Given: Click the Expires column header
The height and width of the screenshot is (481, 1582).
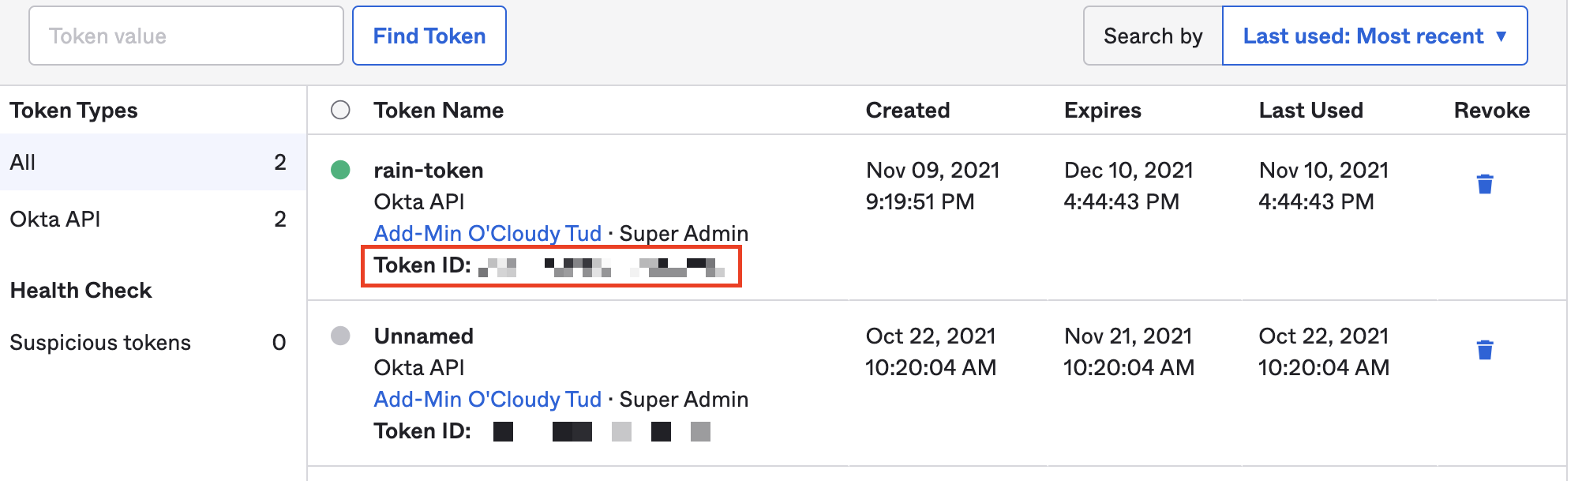Looking at the screenshot, I should click(x=1102, y=111).
